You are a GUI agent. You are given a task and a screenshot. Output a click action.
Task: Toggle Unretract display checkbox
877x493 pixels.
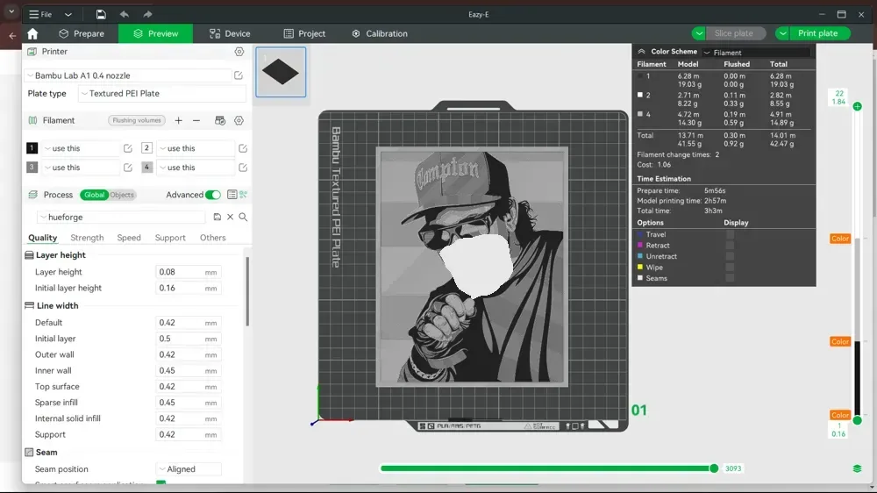(x=730, y=256)
